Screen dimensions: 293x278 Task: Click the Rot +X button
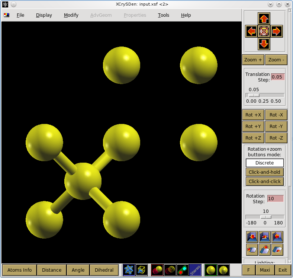tap(253, 115)
